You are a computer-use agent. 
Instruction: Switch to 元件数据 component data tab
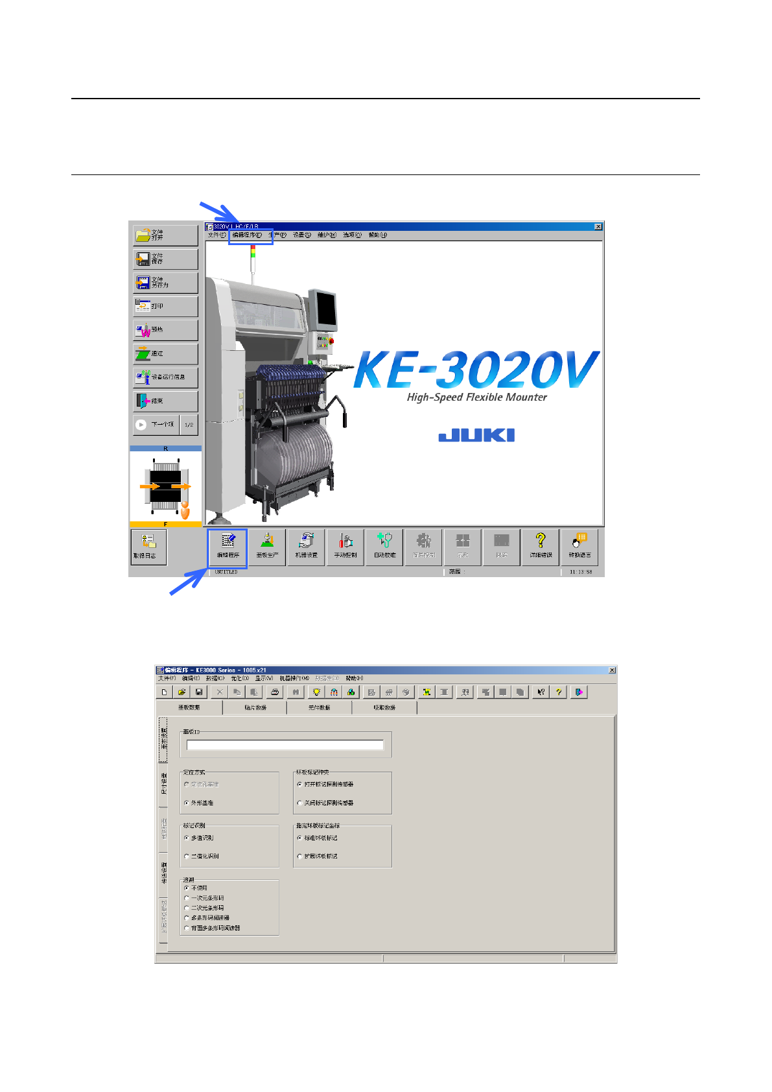coord(320,707)
